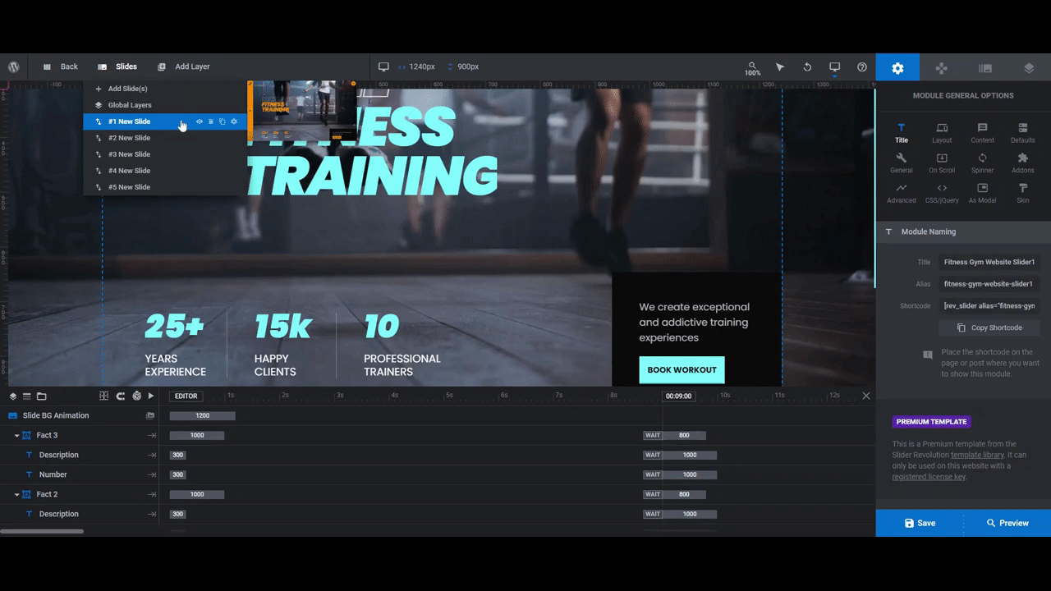Click the 00:09:00 timeline marker
Screen dimensions: 1051x591
[678, 396]
